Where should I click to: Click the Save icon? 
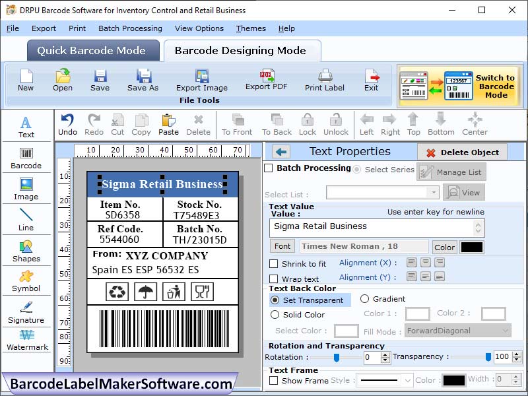(x=100, y=80)
